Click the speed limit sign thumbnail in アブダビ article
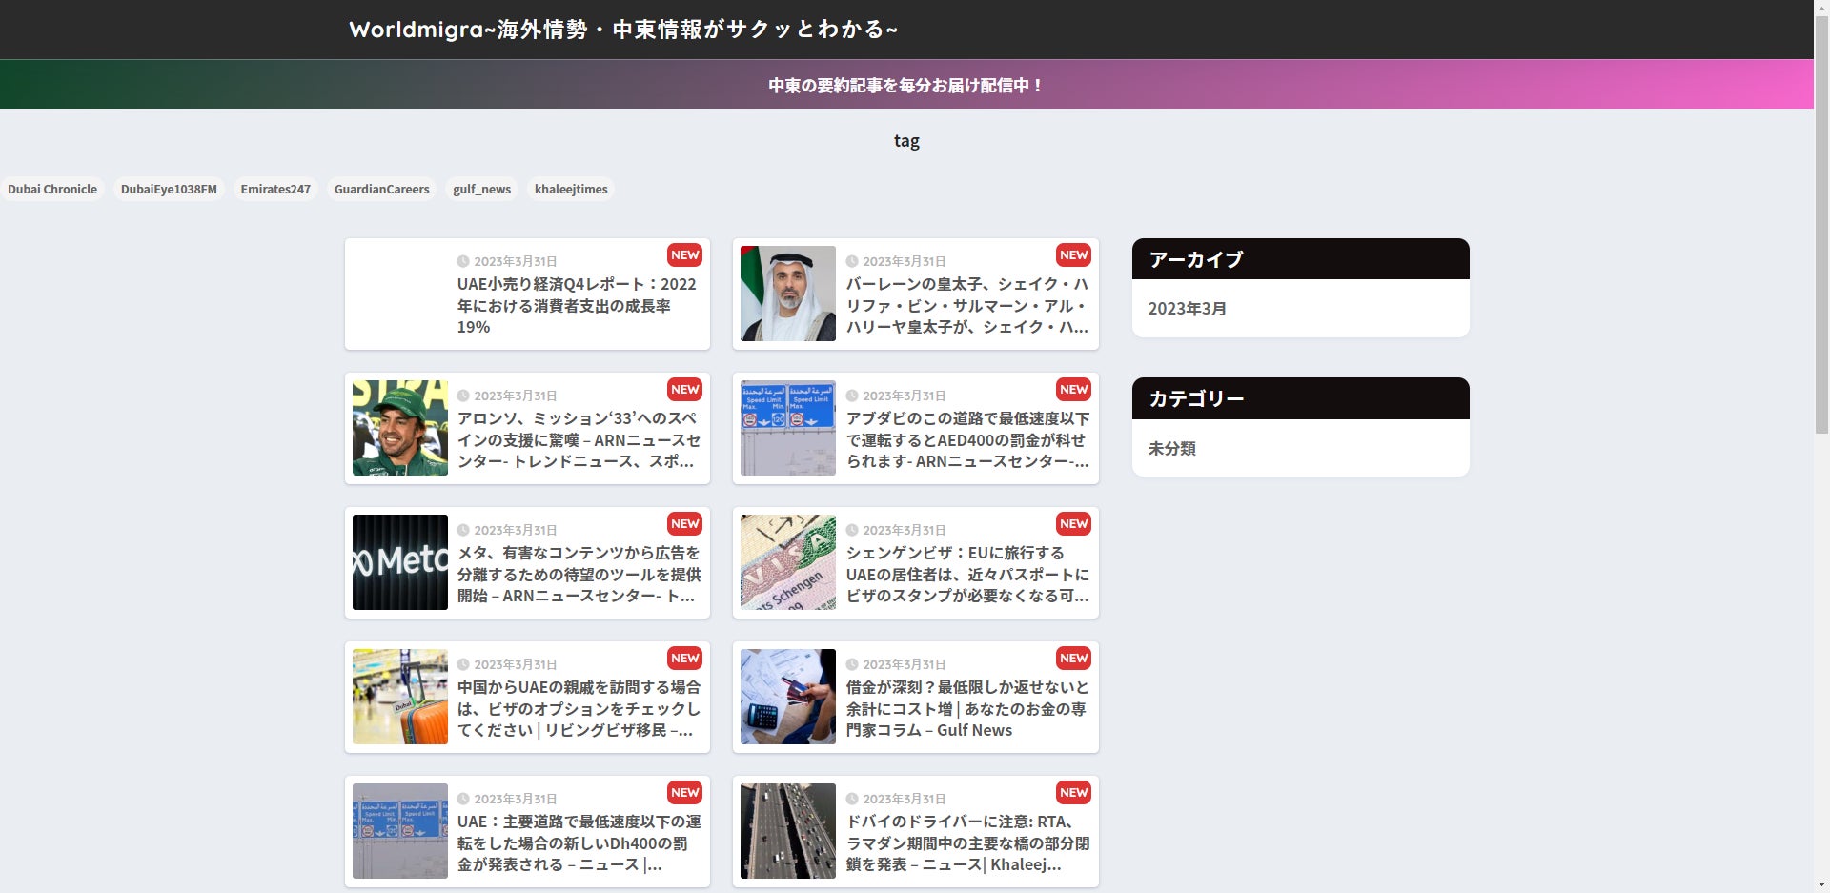This screenshot has width=1830, height=893. 788,428
